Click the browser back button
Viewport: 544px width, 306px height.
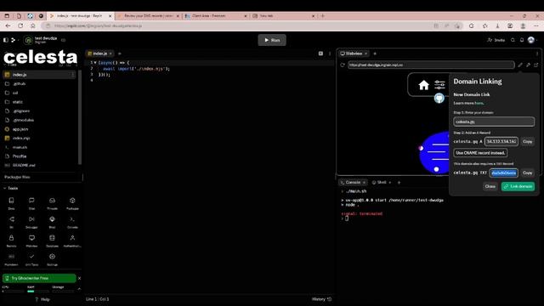pos(8,26)
